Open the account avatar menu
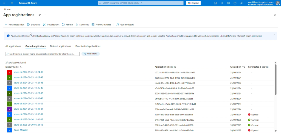Image resolution: width=281 pixels, height=133 pixels. click(x=278, y=3)
